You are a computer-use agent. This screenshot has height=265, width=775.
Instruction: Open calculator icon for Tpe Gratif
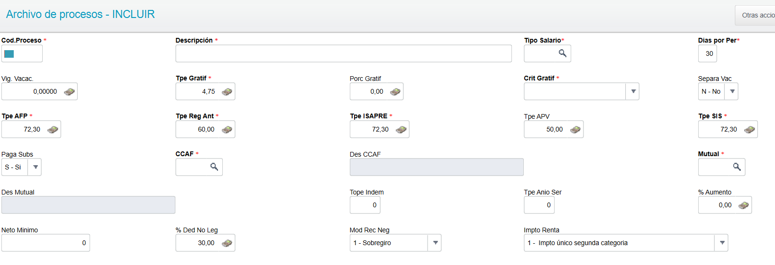227,92
